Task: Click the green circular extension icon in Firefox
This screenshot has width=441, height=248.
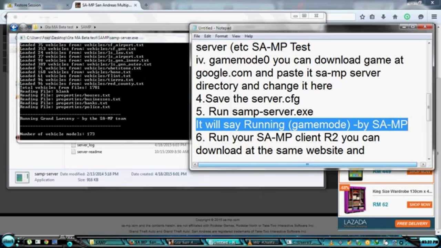Action: click(x=407, y=17)
